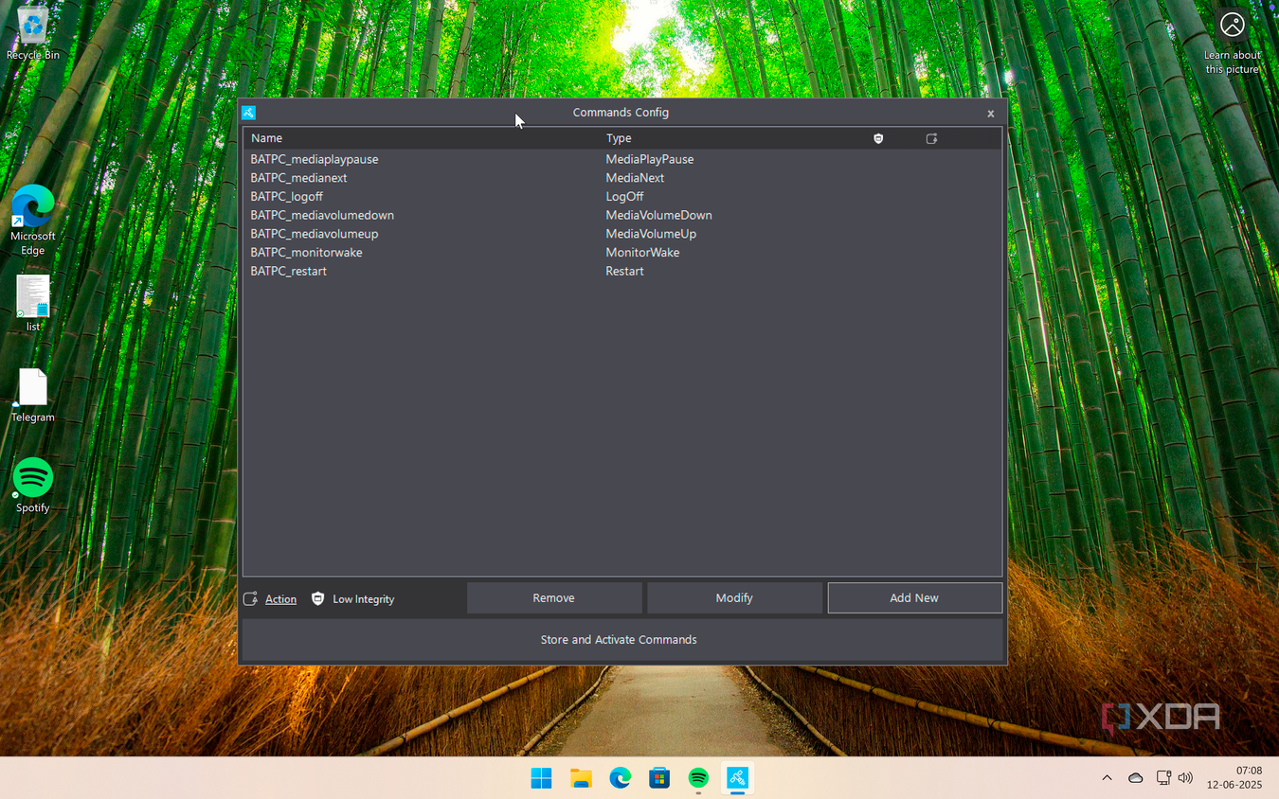Open File Explorer from the taskbar
Viewport: 1279px width, 799px height.
[581, 778]
